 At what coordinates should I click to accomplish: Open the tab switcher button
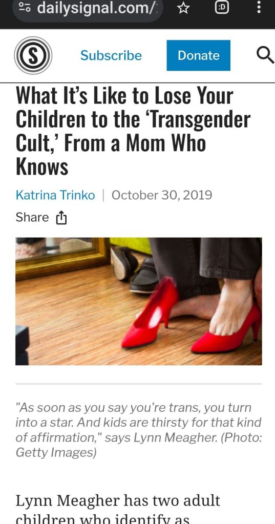point(222,8)
